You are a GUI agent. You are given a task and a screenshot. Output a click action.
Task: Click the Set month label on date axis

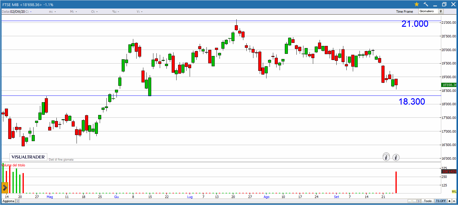point(336,197)
